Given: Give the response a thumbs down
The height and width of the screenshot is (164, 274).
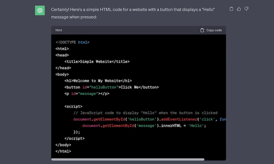Looking at the screenshot, I should pyautogui.click(x=246, y=9).
